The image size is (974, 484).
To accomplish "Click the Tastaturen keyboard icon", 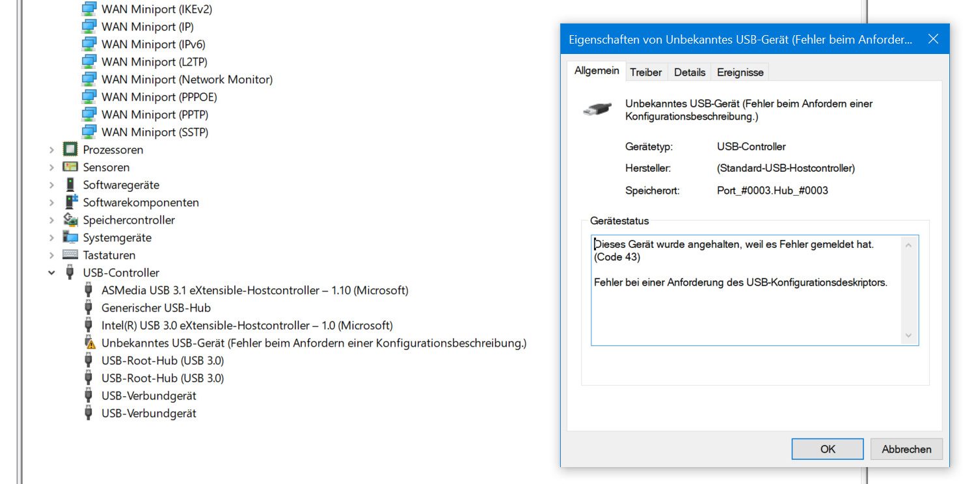I will click(x=70, y=255).
